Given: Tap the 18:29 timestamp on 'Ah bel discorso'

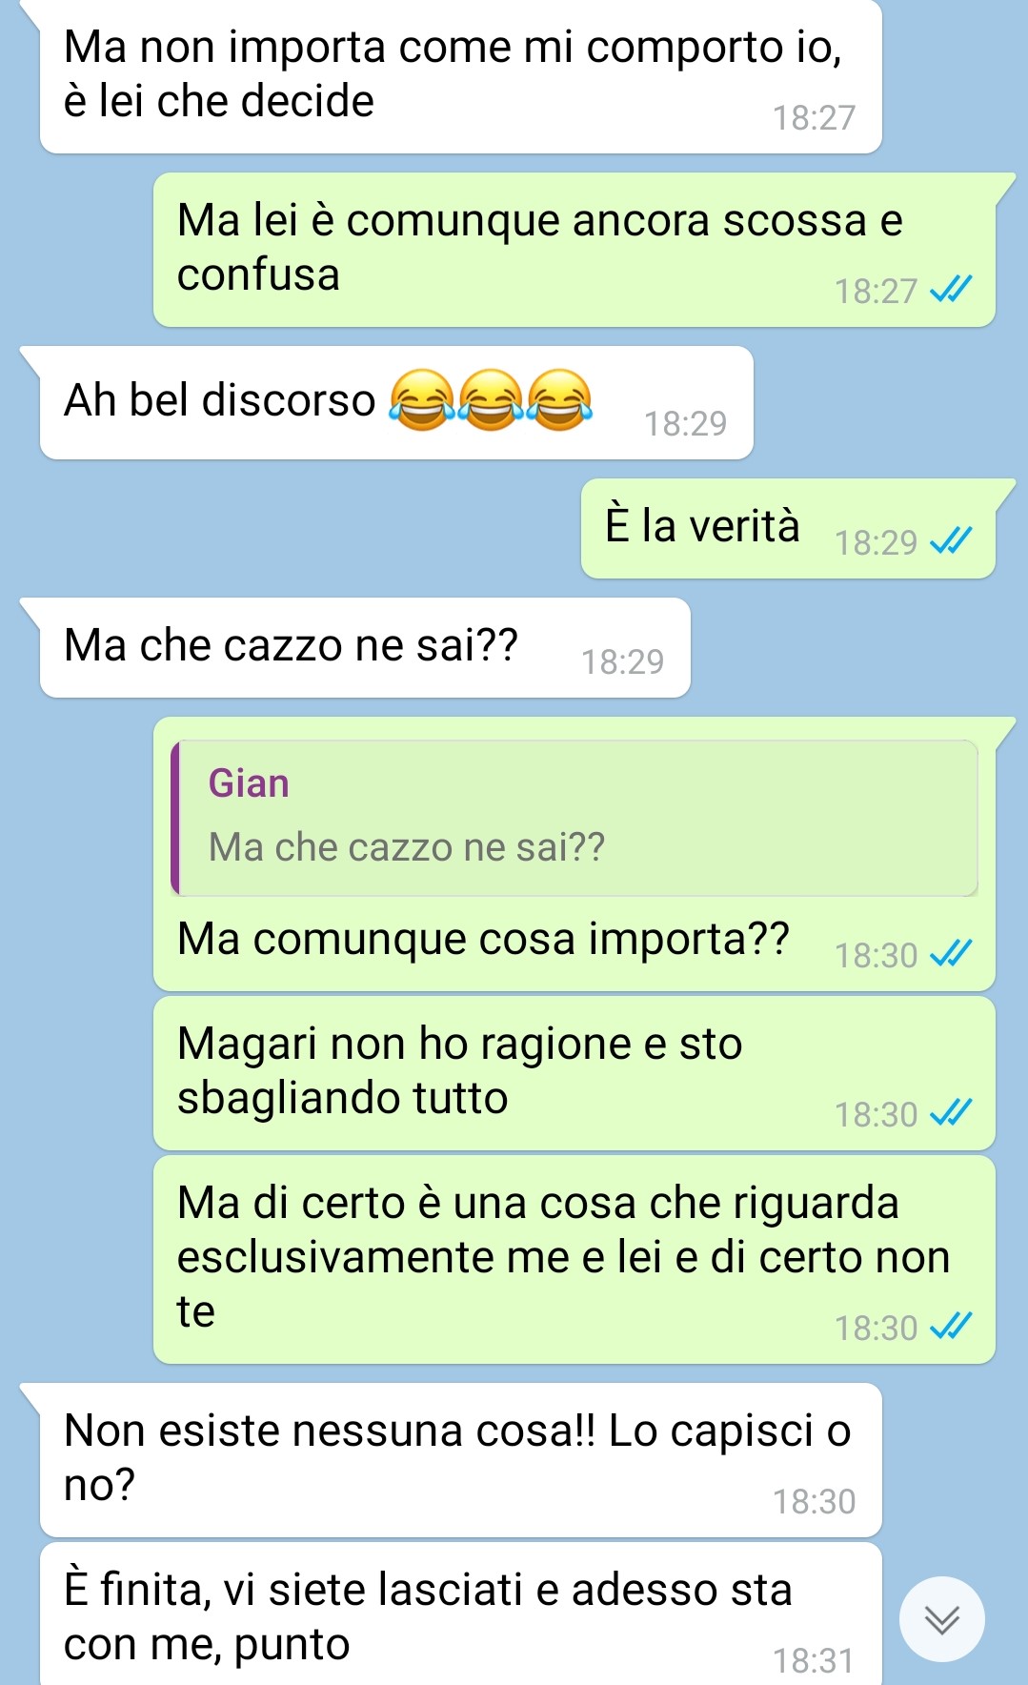Looking at the screenshot, I should (x=685, y=423).
